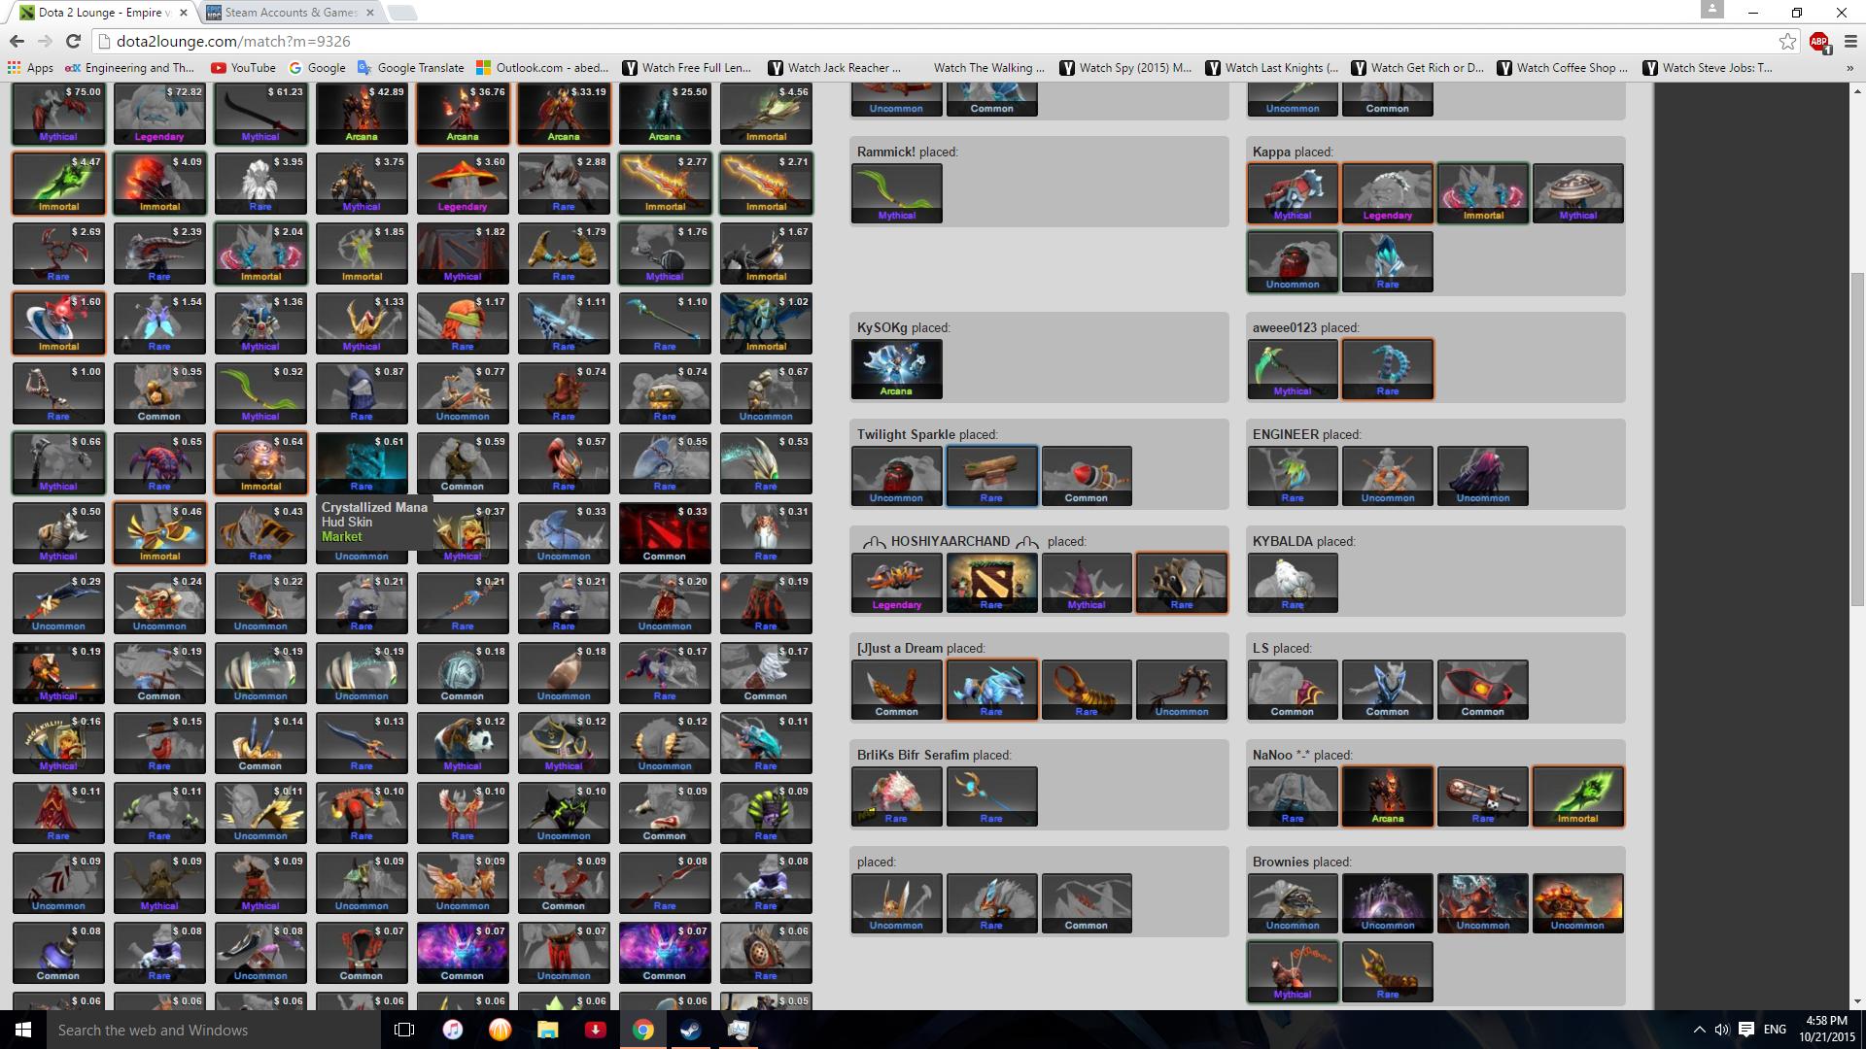The width and height of the screenshot is (1866, 1049).
Task: Click KYBALDA's placed Rare item
Action: (1292, 583)
